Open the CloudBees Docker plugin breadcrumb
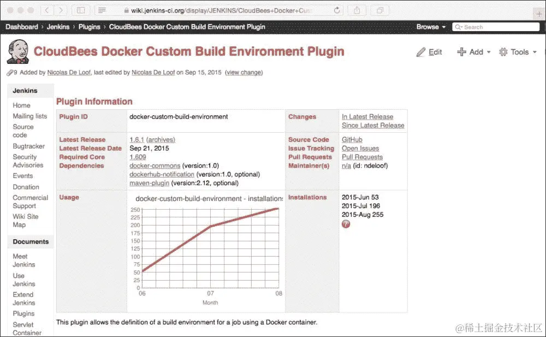 pyautogui.click(x=187, y=27)
